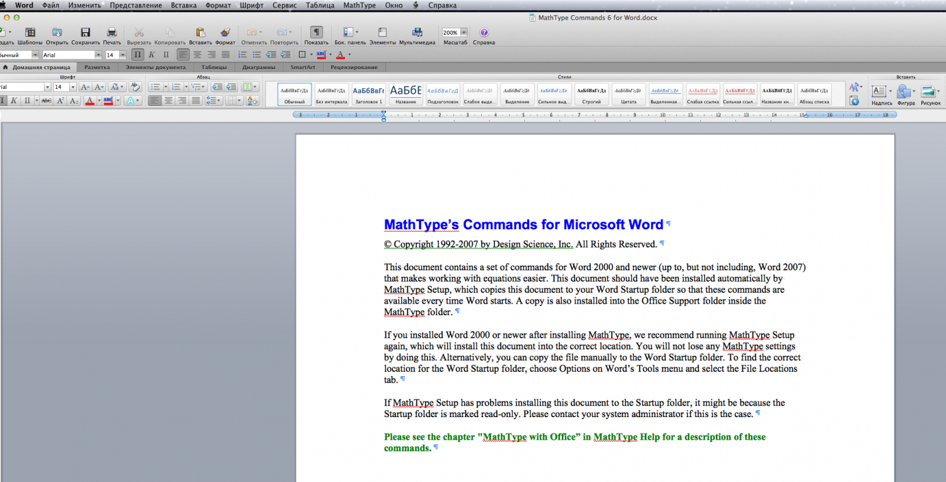Insert a Фигура shape
Viewport: 946px width, 482px height.
pos(906,95)
